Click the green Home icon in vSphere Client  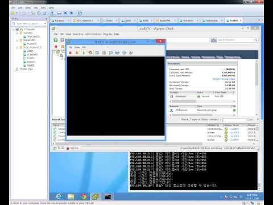(x=56, y=40)
